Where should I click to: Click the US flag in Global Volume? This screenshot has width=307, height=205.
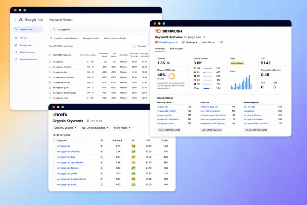tap(195, 68)
